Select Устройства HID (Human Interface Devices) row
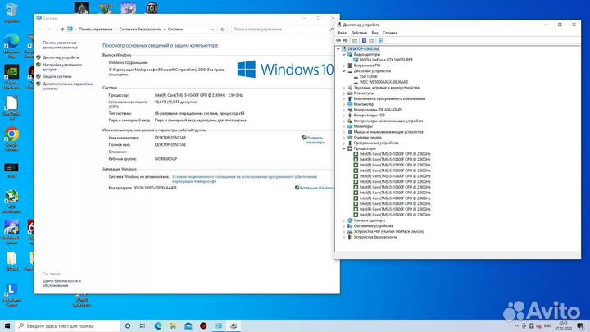This screenshot has width=590, height=332. (388, 231)
